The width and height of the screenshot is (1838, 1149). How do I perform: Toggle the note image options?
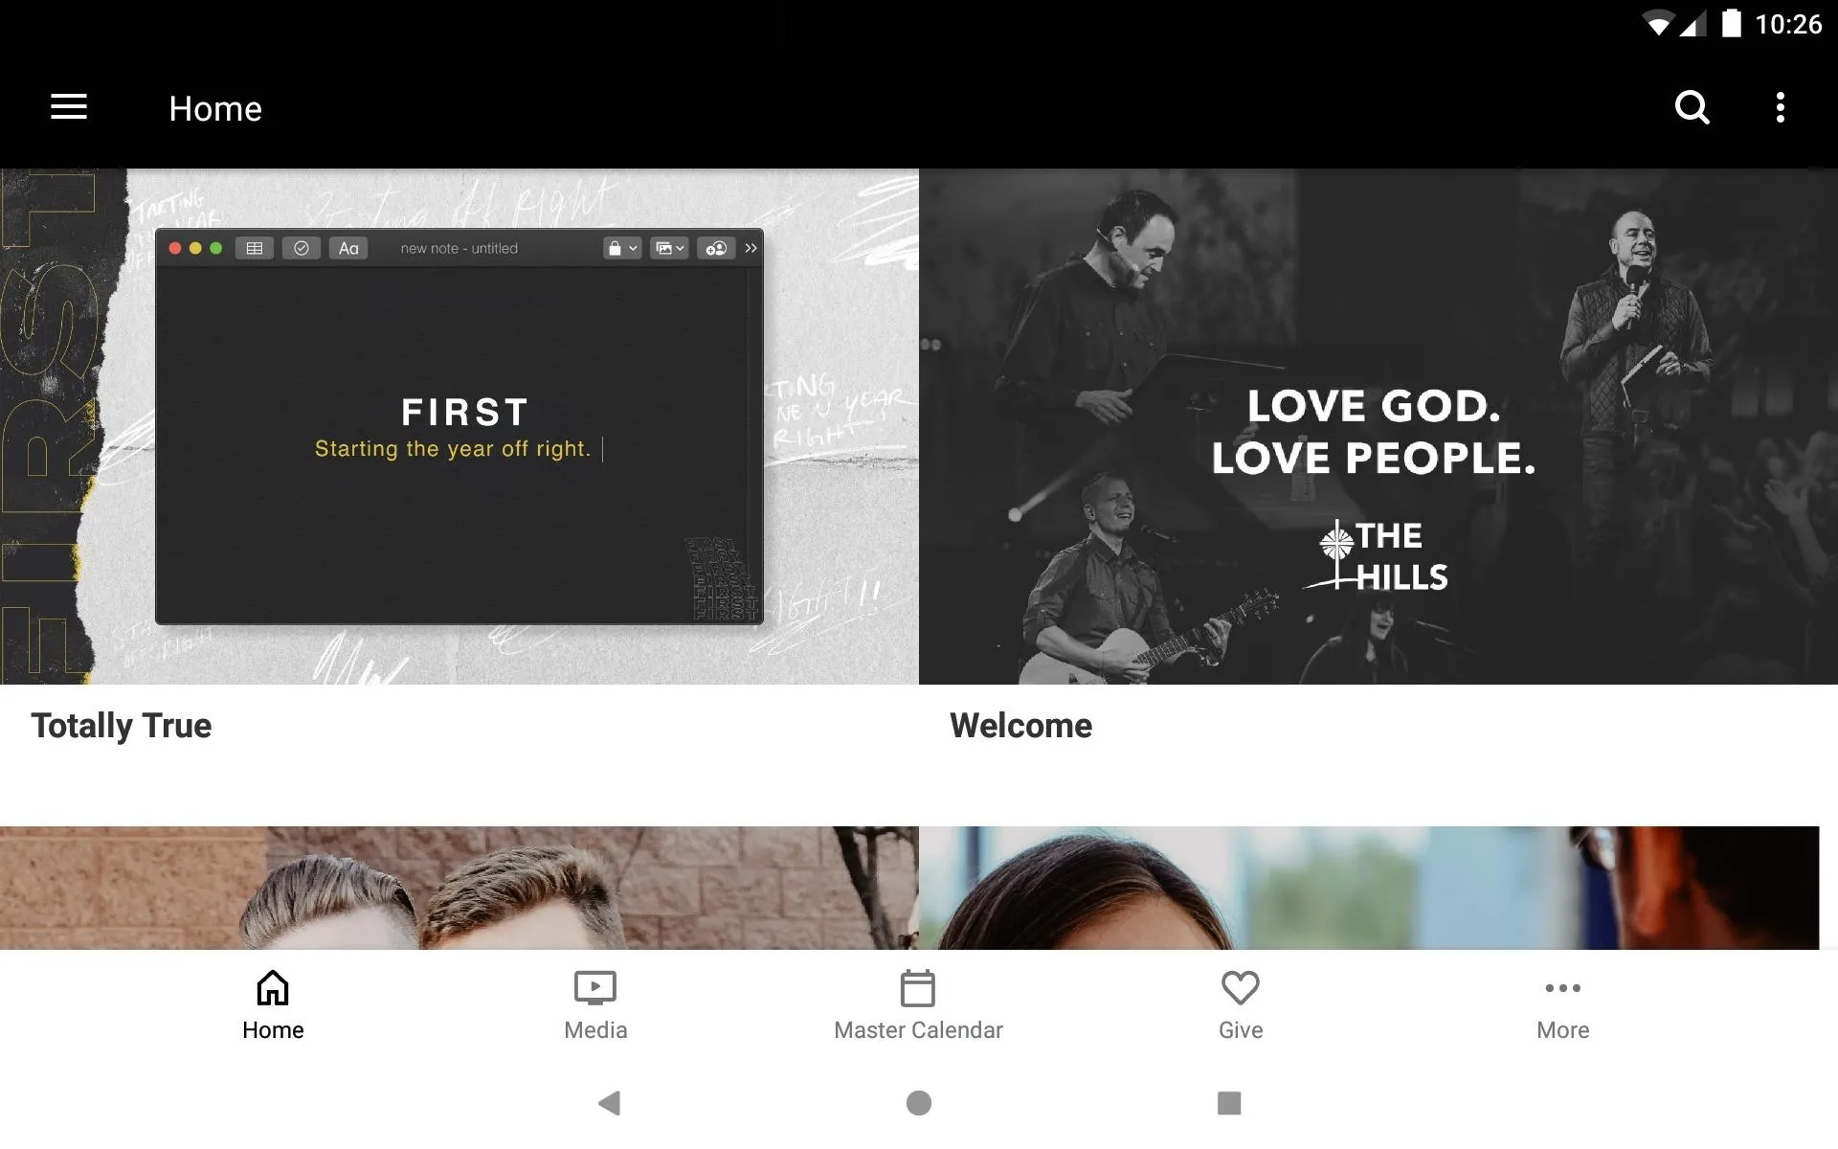pos(669,248)
